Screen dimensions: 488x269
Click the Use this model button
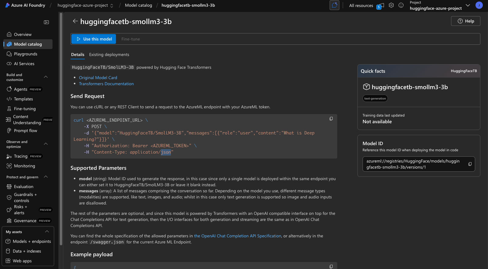tap(94, 39)
